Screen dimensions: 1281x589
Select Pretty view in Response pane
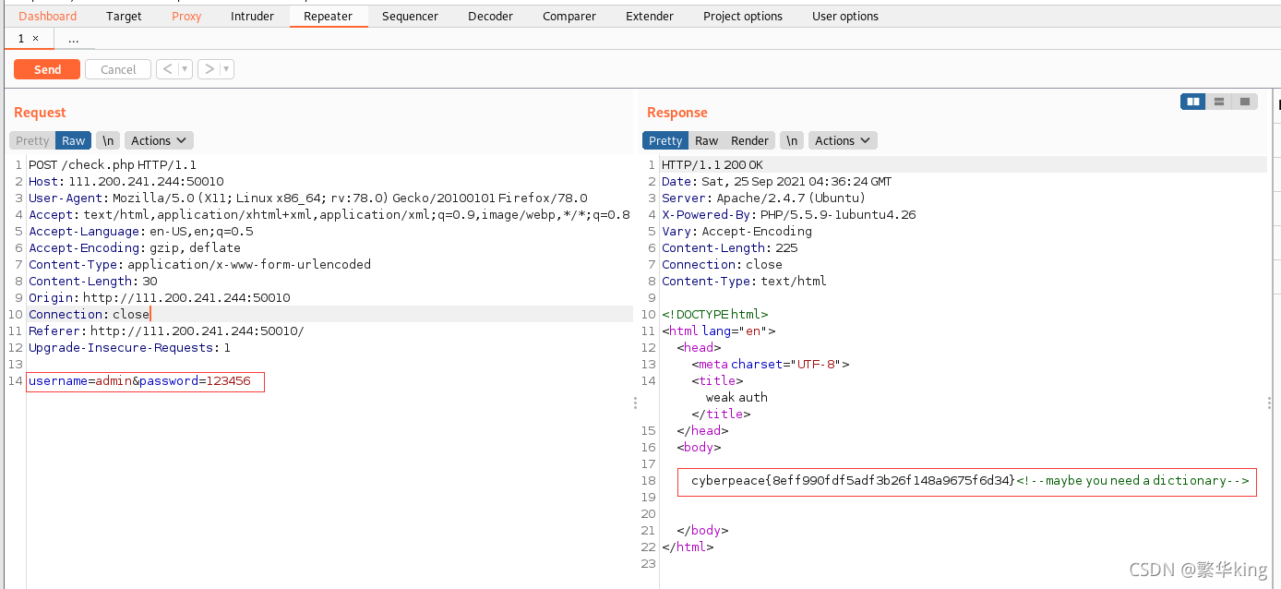click(665, 140)
